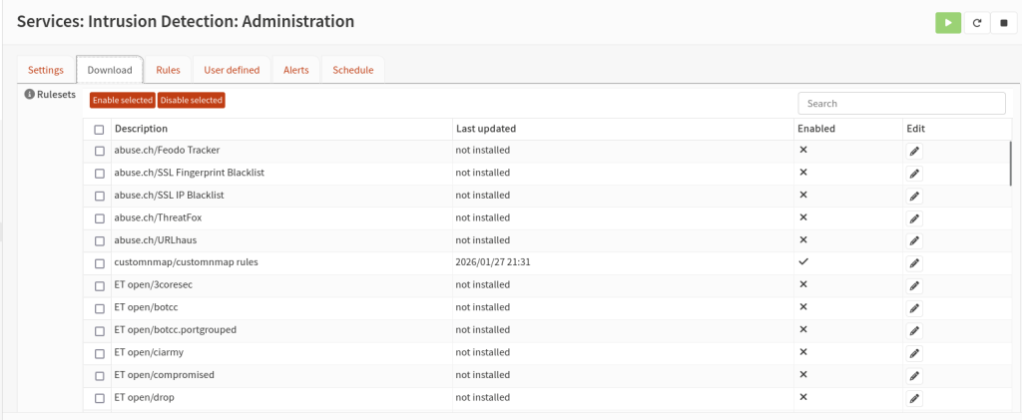
Task: Open help info for Rulesets
Action: pos(30,95)
